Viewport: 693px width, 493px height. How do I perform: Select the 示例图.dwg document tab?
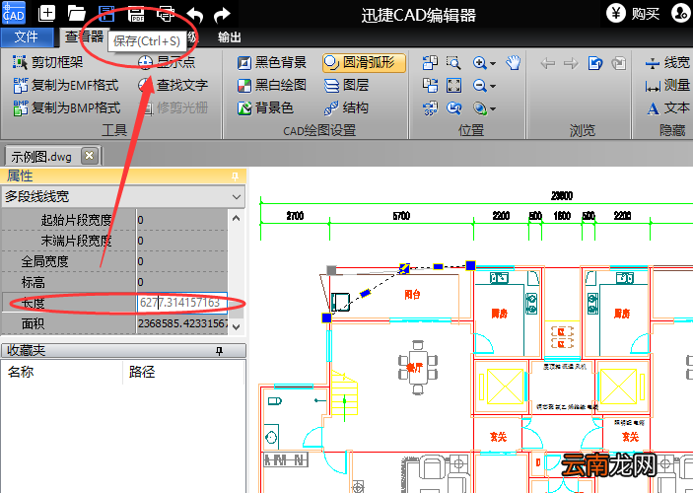coord(41,157)
